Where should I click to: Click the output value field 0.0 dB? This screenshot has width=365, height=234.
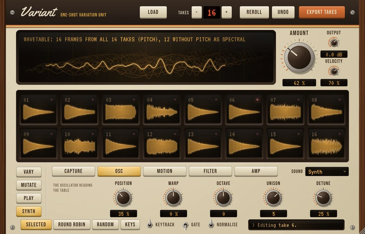pos(334,54)
